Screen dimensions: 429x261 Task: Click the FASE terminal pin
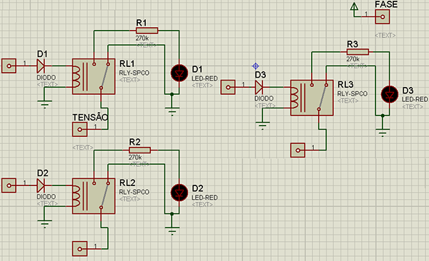(x=383, y=17)
